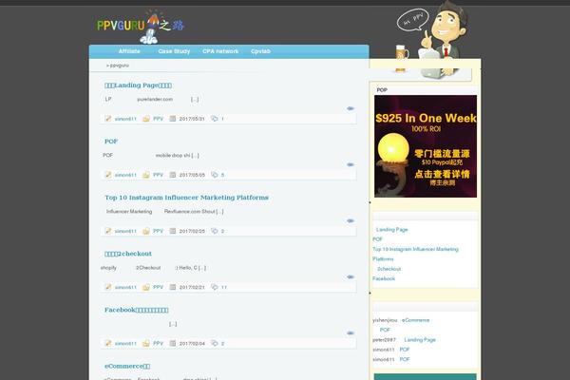Open the Cpvlab menu item

tap(260, 51)
